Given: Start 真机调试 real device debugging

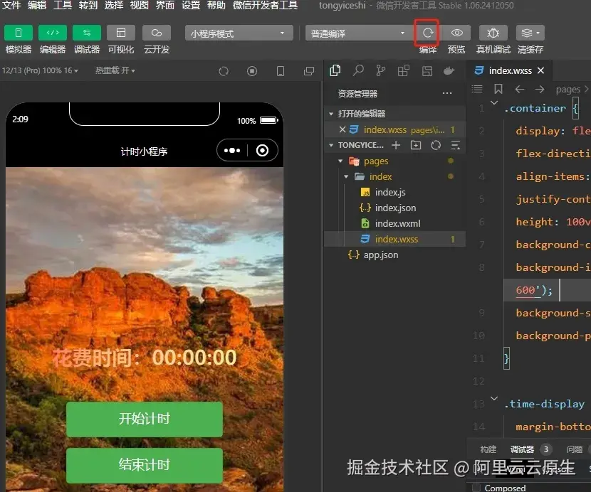Looking at the screenshot, I should click(x=493, y=32).
